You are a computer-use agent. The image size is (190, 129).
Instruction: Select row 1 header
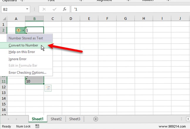click(x=4, y=24)
